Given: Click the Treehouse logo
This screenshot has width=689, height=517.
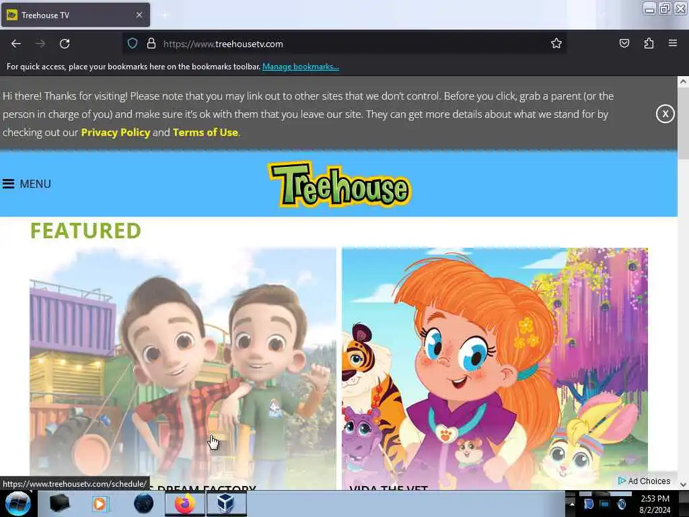Looking at the screenshot, I should tap(339, 184).
